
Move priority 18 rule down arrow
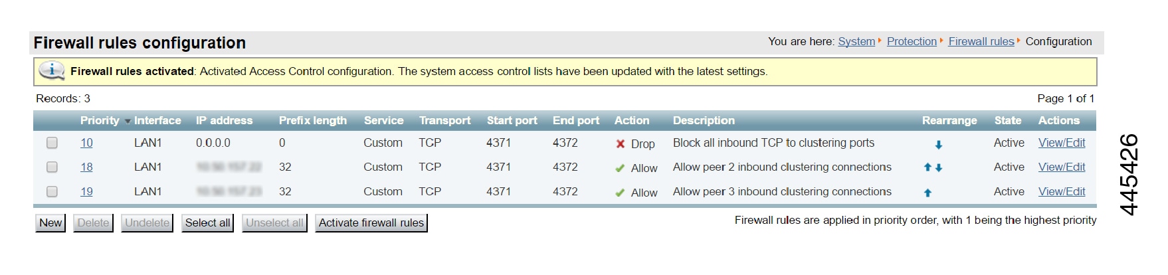tap(939, 168)
